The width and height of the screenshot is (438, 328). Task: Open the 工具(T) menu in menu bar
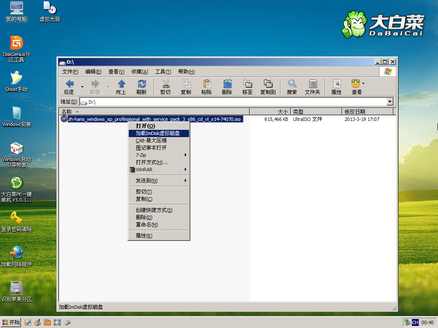163,72
